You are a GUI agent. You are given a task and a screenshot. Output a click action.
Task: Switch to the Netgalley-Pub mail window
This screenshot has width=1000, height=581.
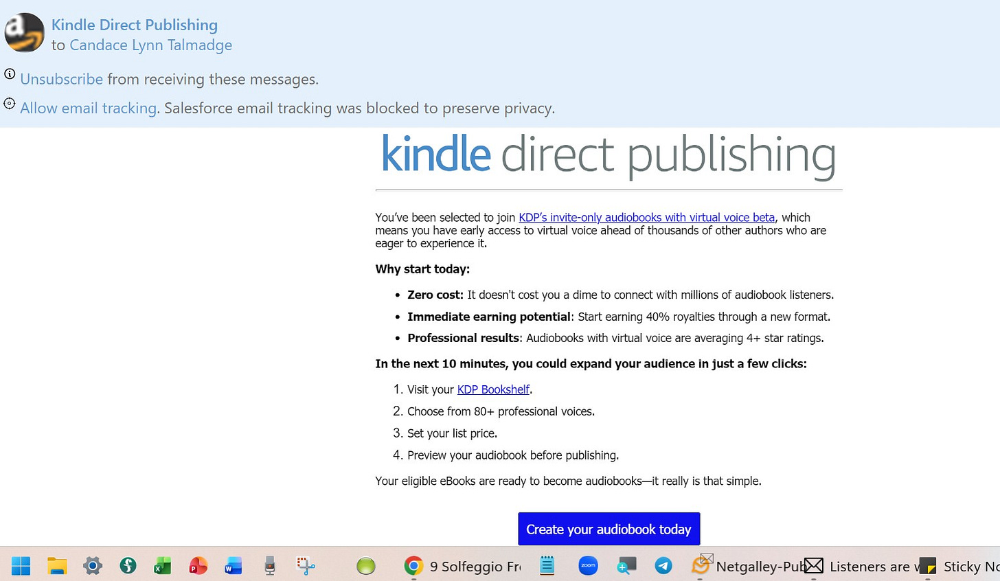tap(747, 566)
